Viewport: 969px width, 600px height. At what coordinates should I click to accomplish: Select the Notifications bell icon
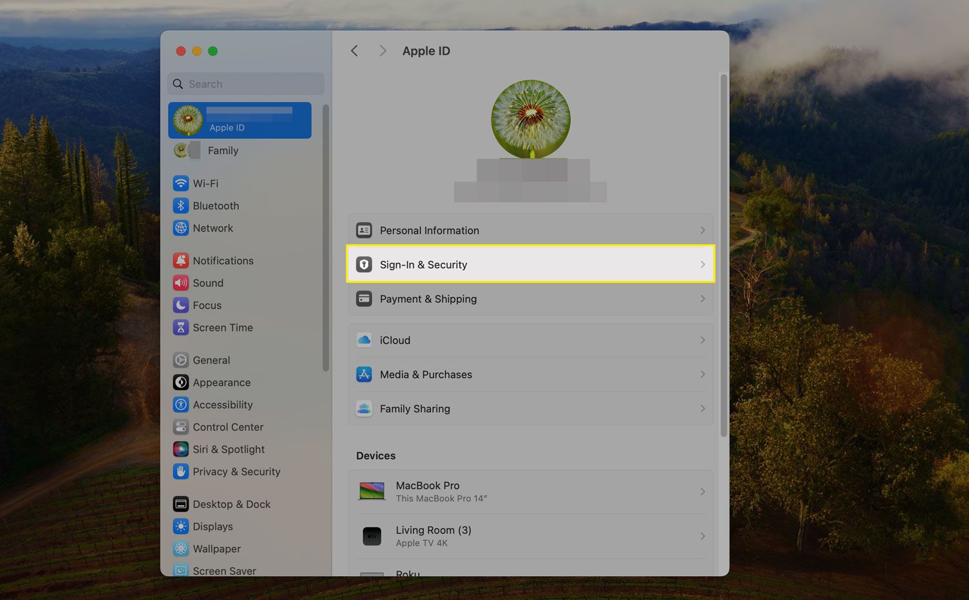[181, 261]
